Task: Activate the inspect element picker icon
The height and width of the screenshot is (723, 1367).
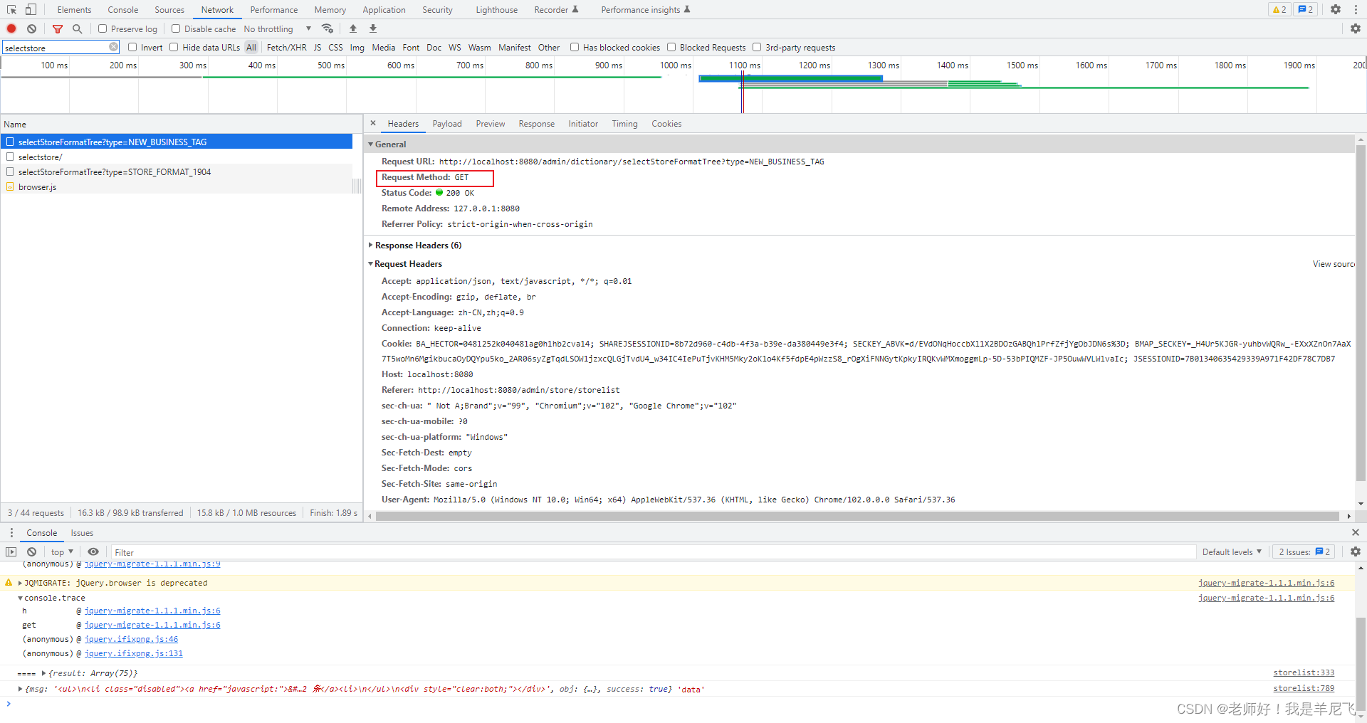Action: click(11, 9)
